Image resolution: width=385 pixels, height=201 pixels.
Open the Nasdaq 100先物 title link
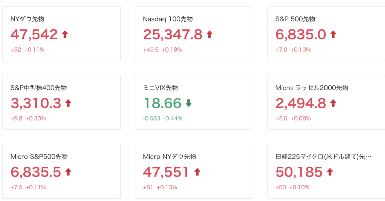(x=168, y=19)
